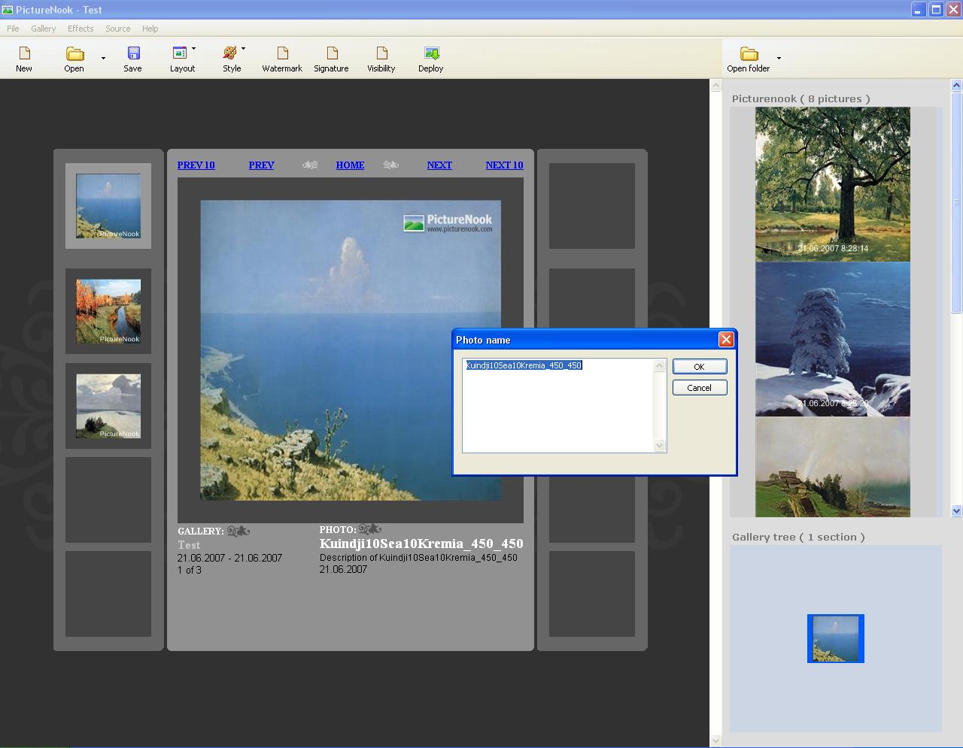Click the Picturenook 8 pictures header
The image size is (963, 748).
(x=800, y=98)
